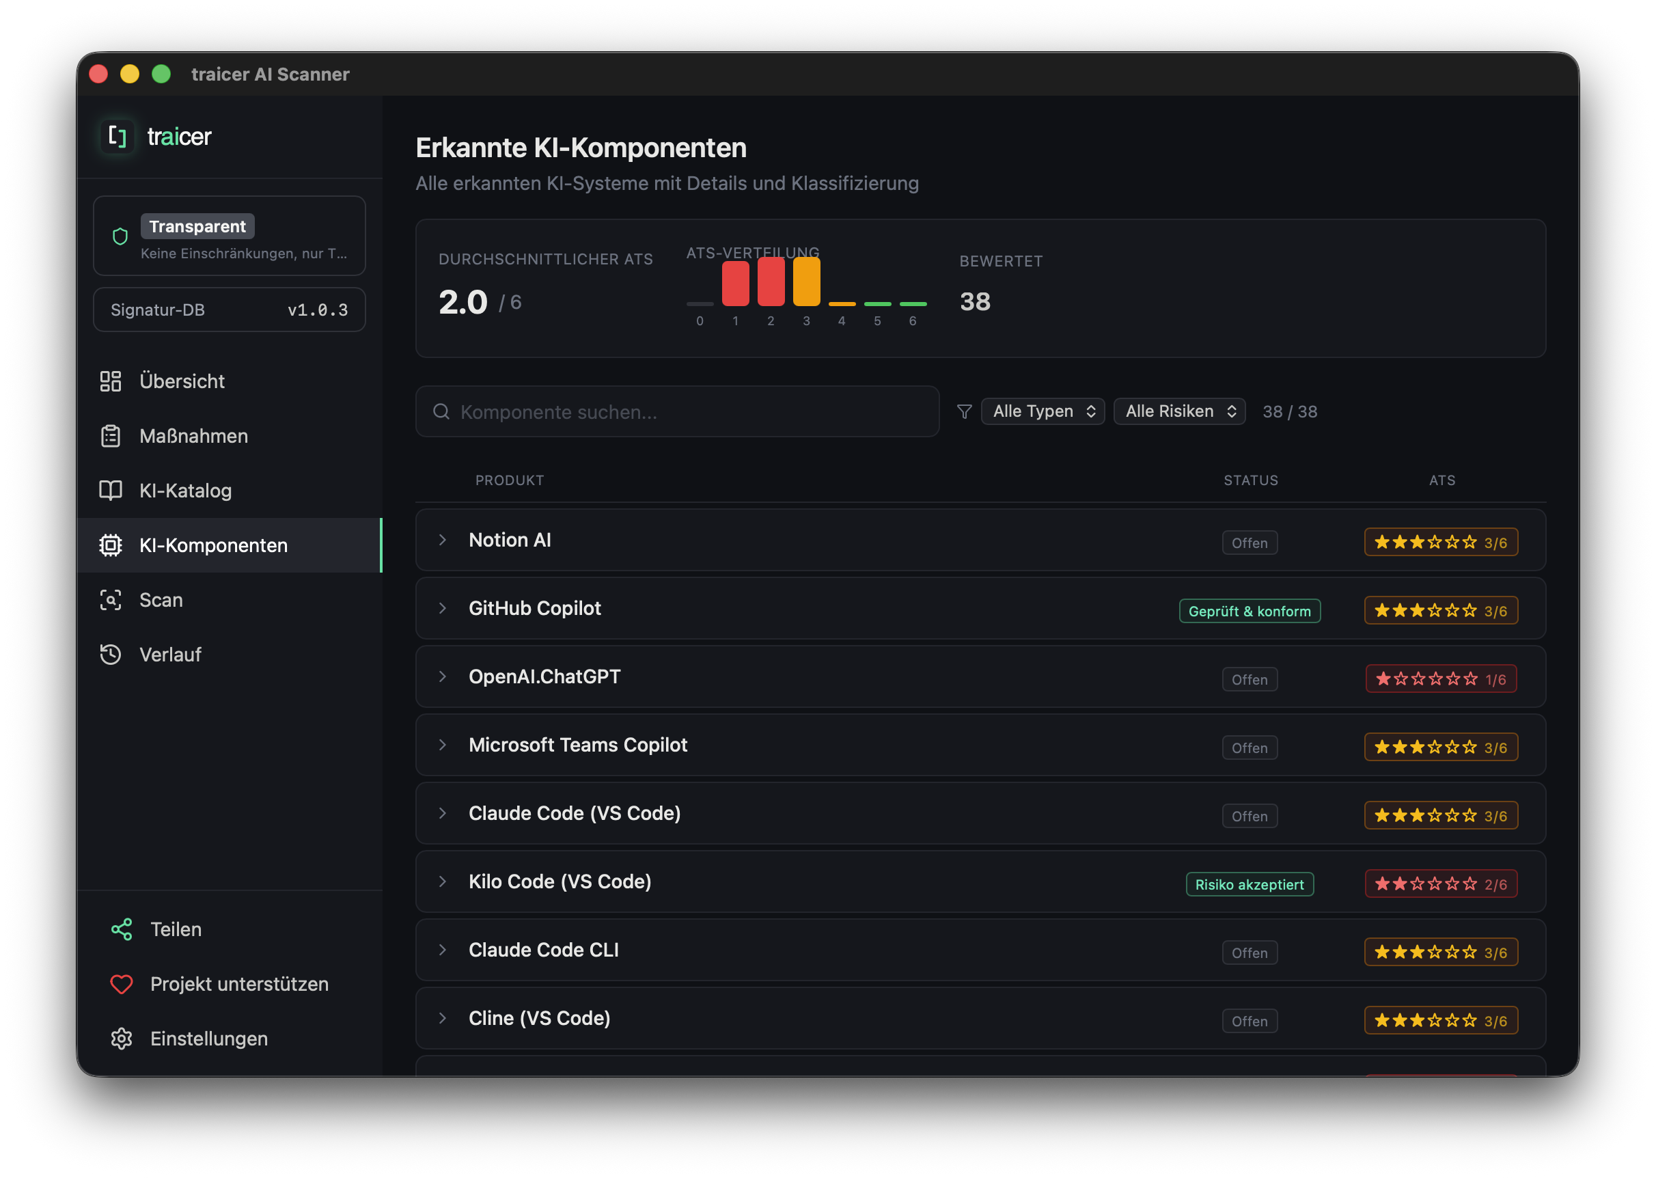The image size is (1656, 1178).
Task: Open the Alle Risiken filter dropdown
Action: [x=1179, y=411]
